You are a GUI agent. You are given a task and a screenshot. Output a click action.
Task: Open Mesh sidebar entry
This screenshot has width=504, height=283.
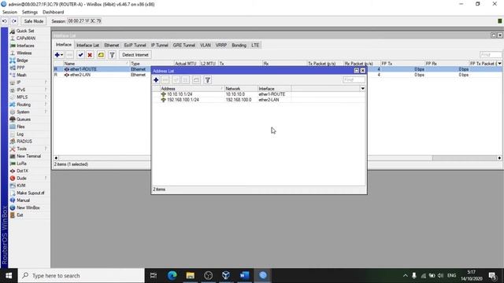(x=21, y=75)
